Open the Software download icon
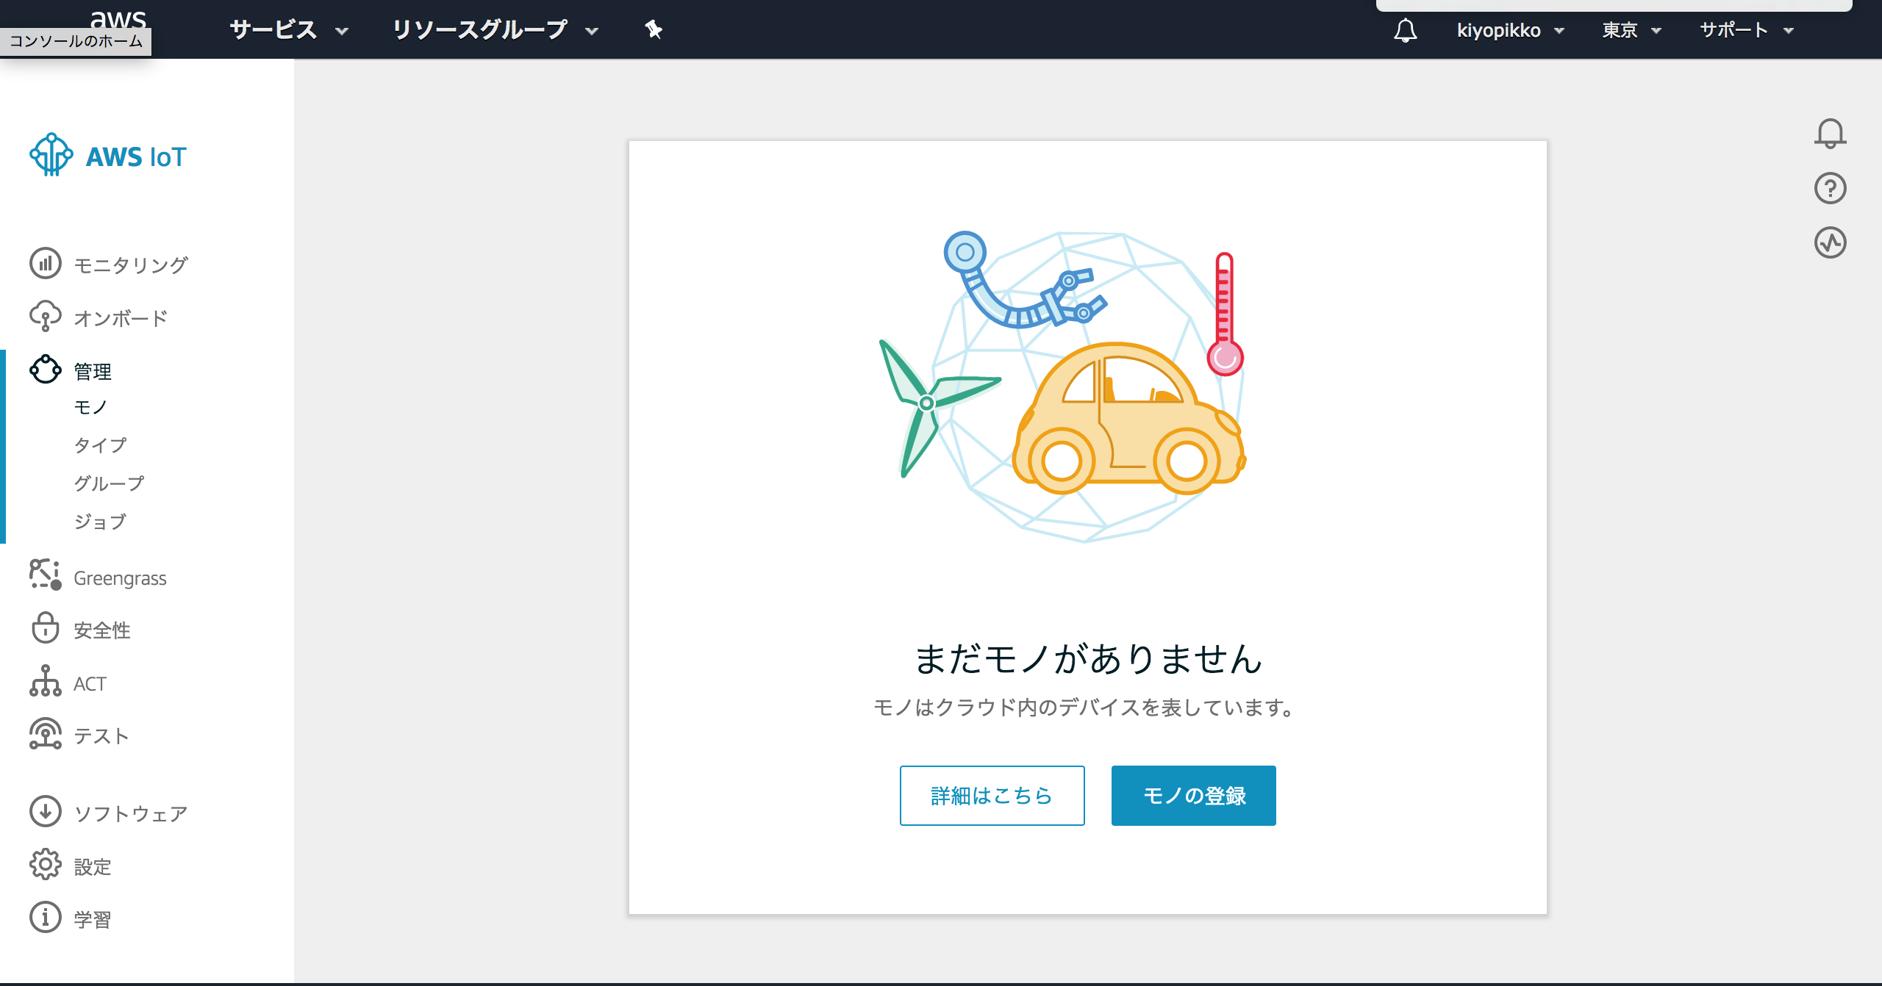 pos(45,812)
